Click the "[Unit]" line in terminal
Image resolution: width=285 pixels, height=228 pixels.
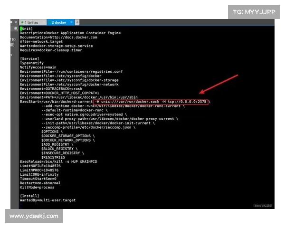26,28
